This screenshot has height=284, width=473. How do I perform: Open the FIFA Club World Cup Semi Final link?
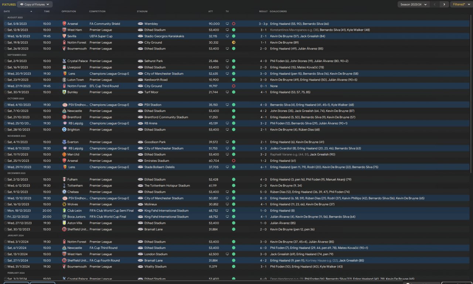pos(112,211)
